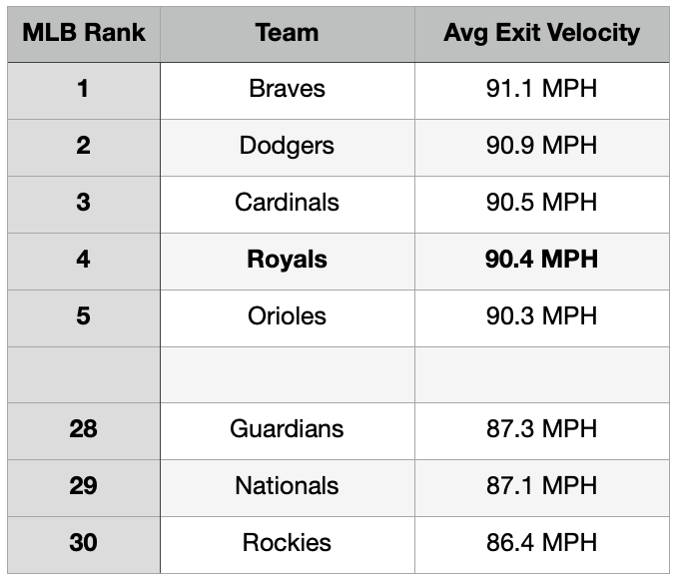679x581 pixels.
Task: Select the Rockies team cell
Action: point(287,543)
